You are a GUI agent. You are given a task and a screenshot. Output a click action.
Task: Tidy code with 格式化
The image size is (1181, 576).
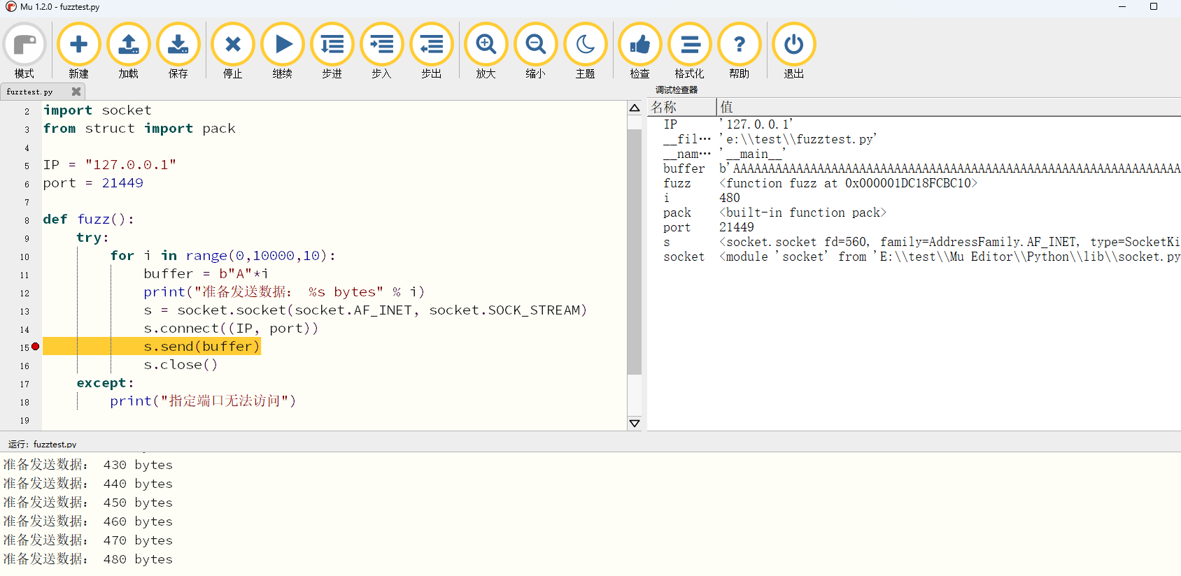point(689,50)
